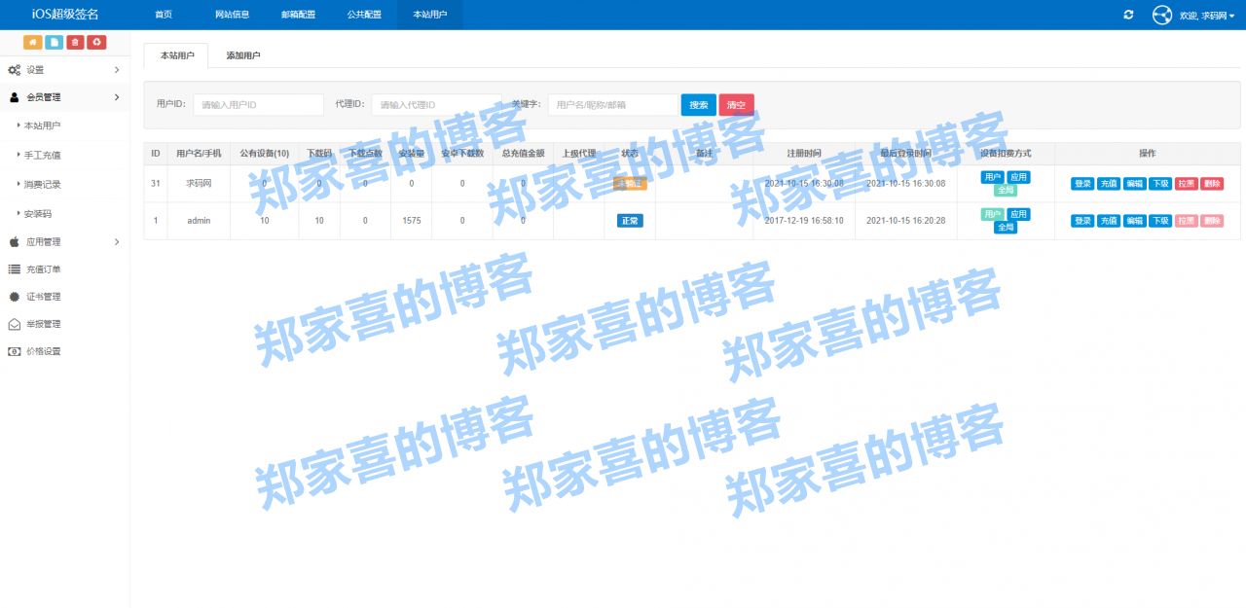Toggle the orange status badge for user ID 31

[630, 184]
